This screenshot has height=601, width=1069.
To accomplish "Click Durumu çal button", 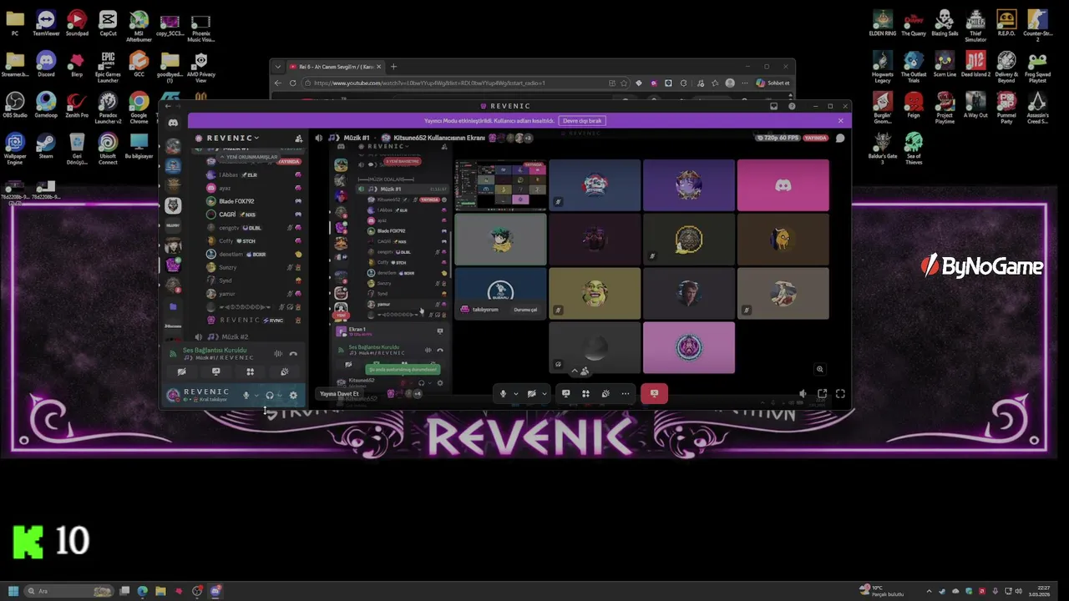I will (x=525, y=310).
